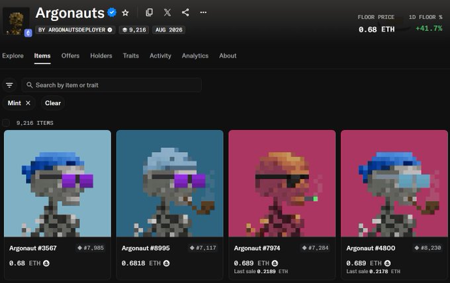Click the Argonauts collection title
The image size is (450, 283).
click(70, 13)
